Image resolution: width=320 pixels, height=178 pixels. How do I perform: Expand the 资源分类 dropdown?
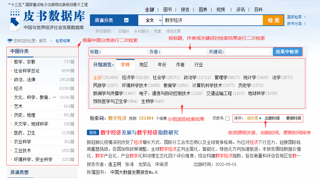[126, 20]
